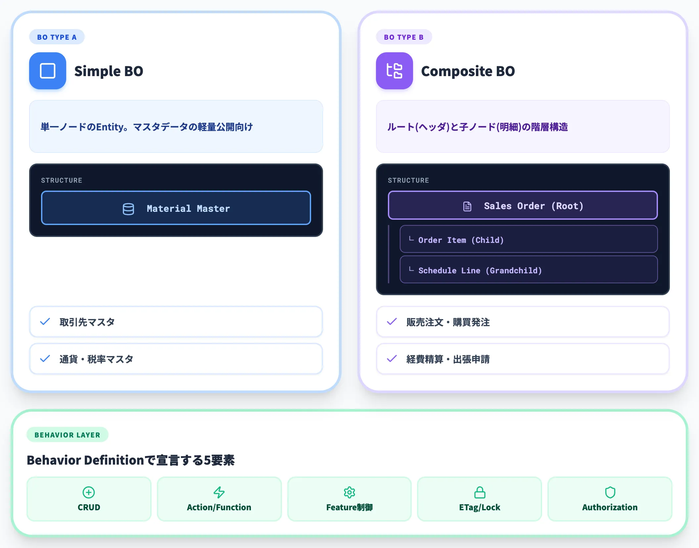Click the gear icon above Feature制御

pyautogui.click(x=349, y=492)
